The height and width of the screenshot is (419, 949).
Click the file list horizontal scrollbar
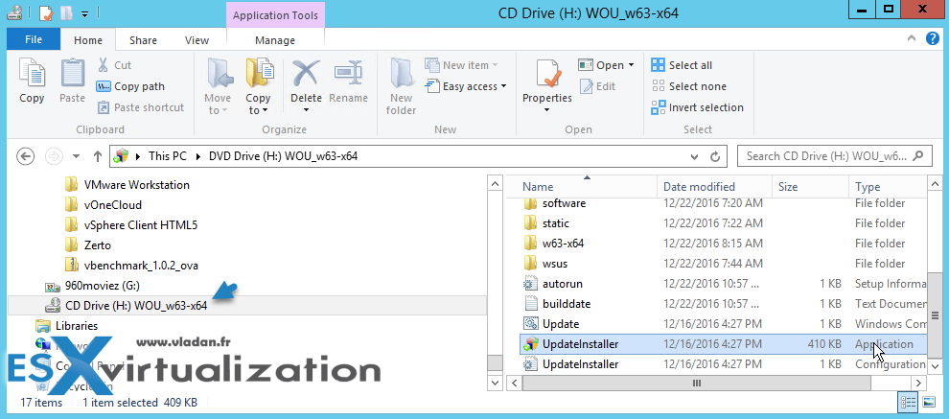click(696, 383)
